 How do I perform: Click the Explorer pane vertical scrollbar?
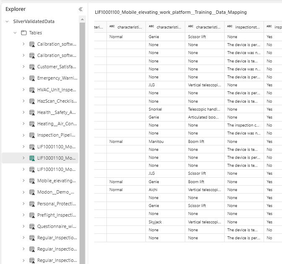(82, 138)
